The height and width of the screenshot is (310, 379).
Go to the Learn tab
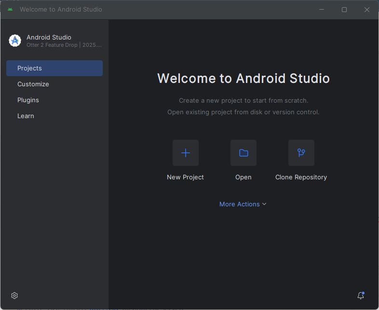click(54, 116)
